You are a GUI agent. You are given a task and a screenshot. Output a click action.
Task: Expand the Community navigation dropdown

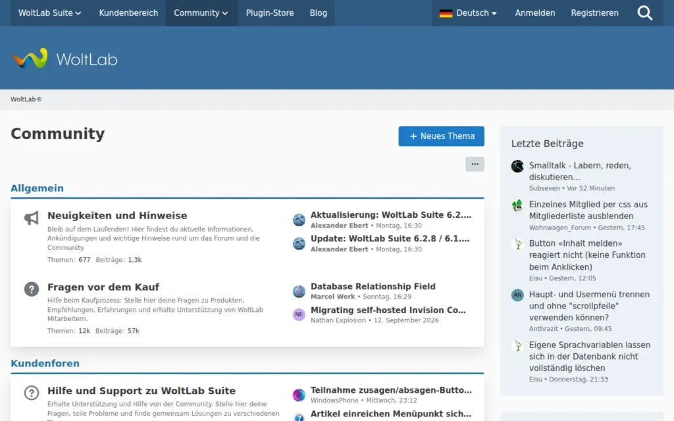pos(201,13)
